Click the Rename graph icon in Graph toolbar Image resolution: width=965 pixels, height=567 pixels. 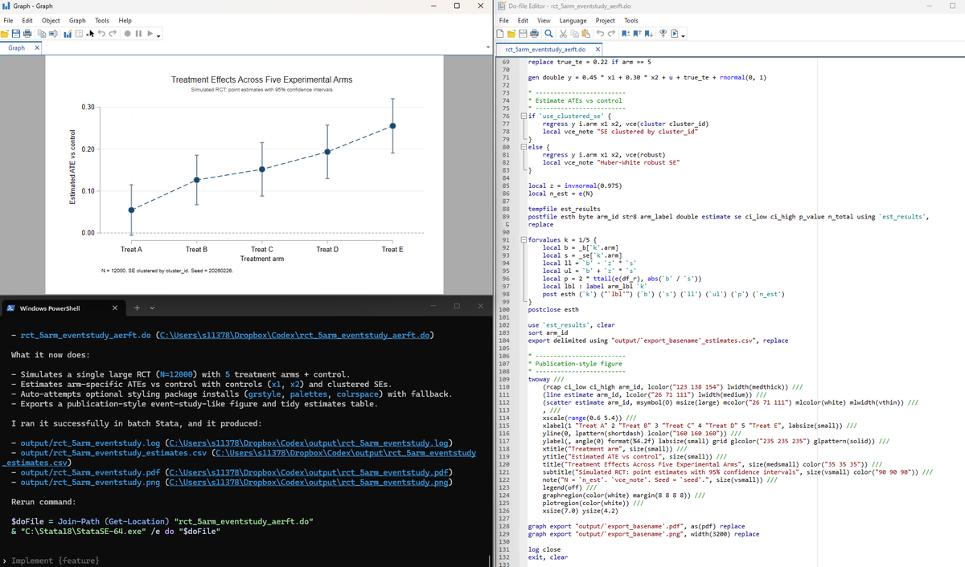pyautogui.click(x=53, y=34)
